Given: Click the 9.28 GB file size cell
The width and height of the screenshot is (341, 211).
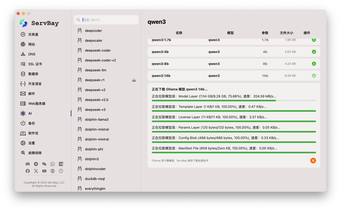Looking at the screenshot, I should click(290, 76).
